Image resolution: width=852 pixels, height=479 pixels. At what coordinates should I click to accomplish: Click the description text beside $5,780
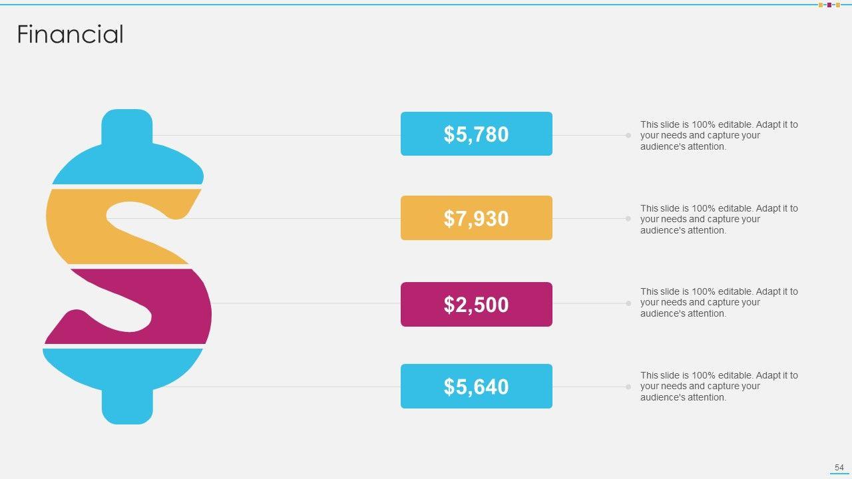(719, 135)
